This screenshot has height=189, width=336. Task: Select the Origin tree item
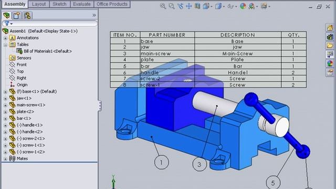[22, 85]
